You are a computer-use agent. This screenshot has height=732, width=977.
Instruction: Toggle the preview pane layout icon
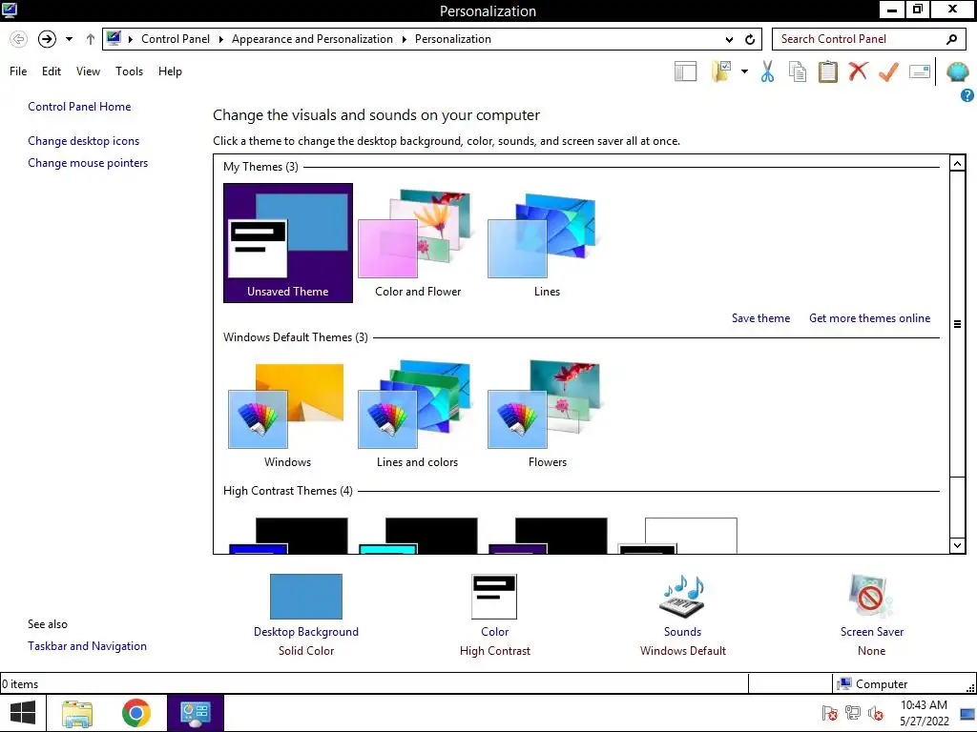coord(685,71)
